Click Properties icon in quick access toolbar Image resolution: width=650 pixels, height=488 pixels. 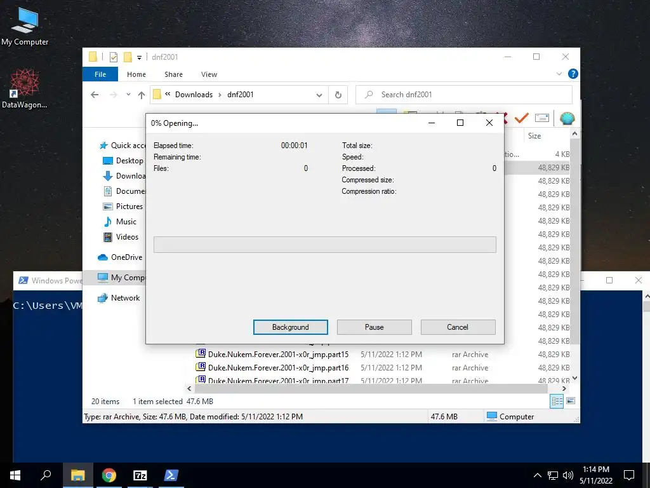[113, 57]
